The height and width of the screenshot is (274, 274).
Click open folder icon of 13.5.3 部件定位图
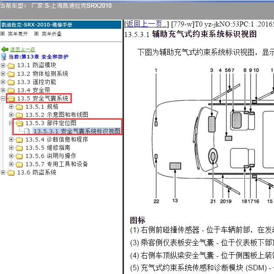(19, 123)
